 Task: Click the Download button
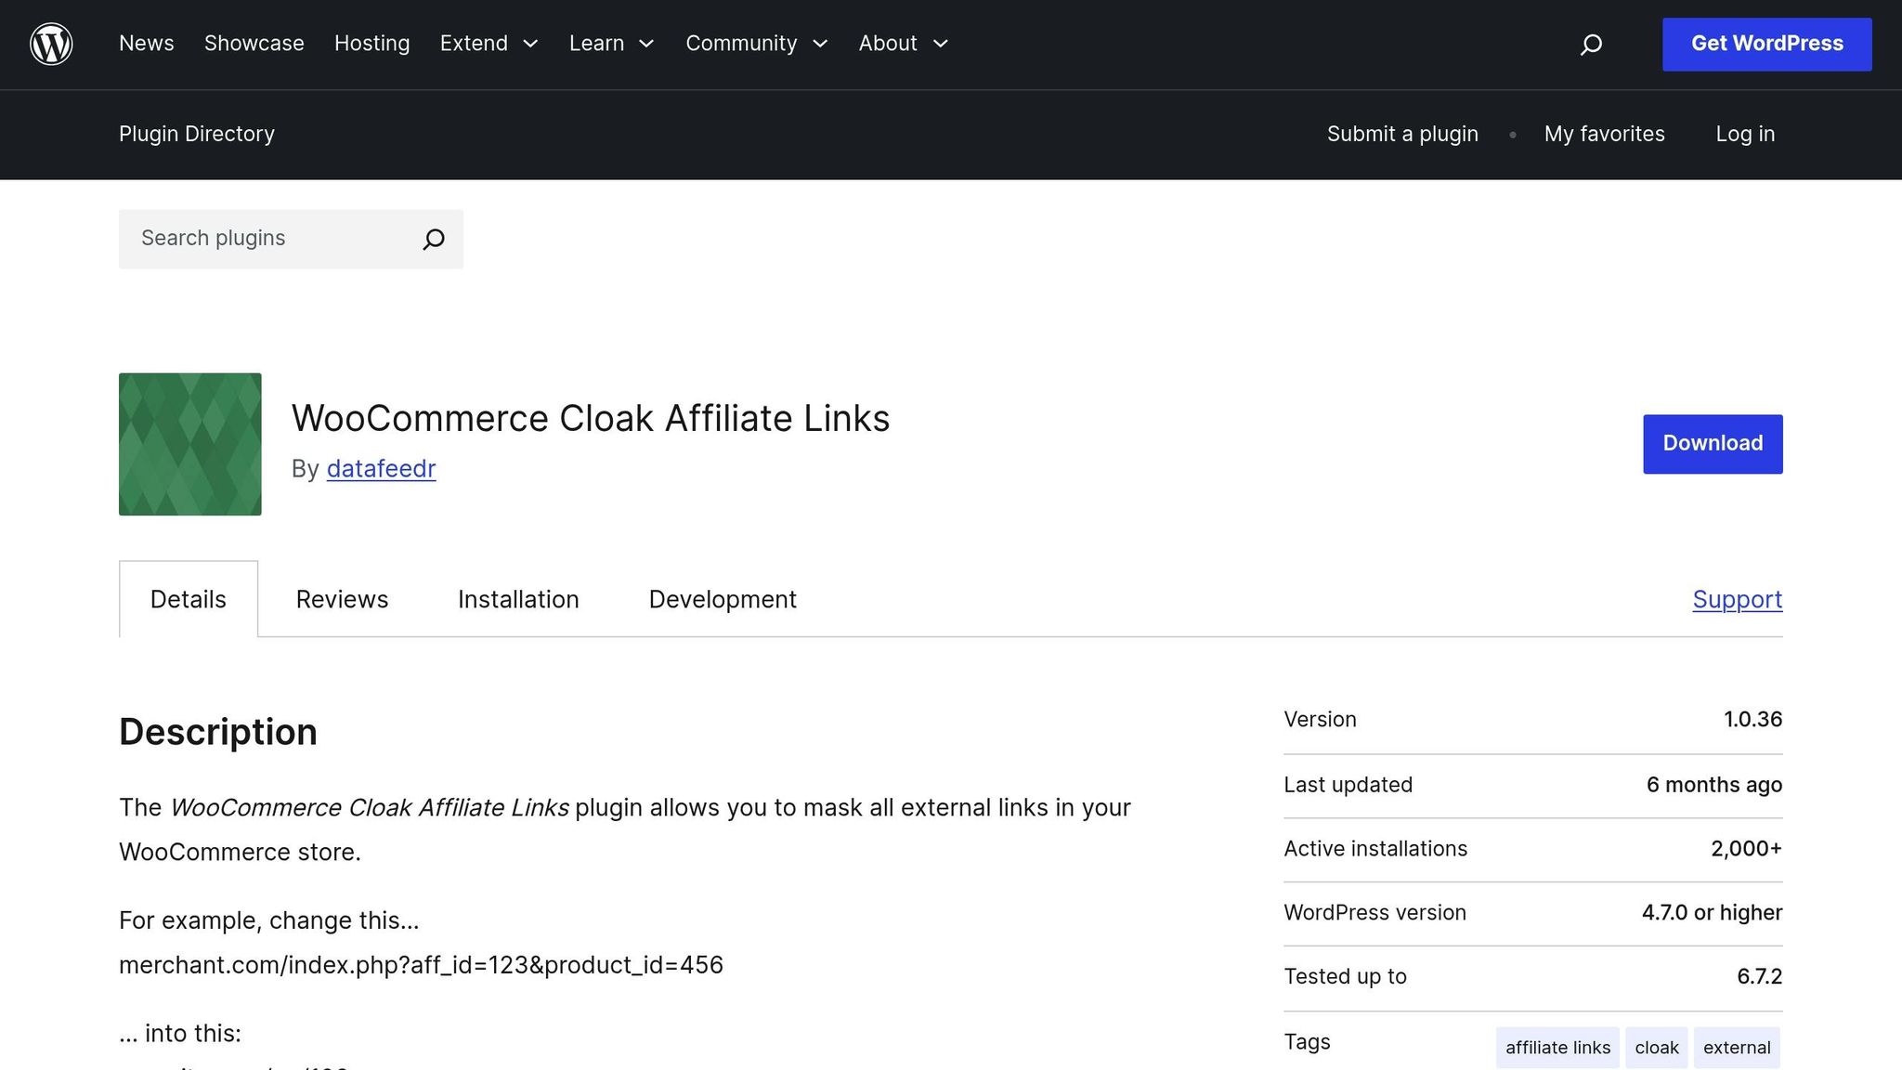tap(1713, 444)
